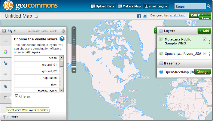
Task: Select the stateboundary layer row
Action: click(x=37, y=90)
